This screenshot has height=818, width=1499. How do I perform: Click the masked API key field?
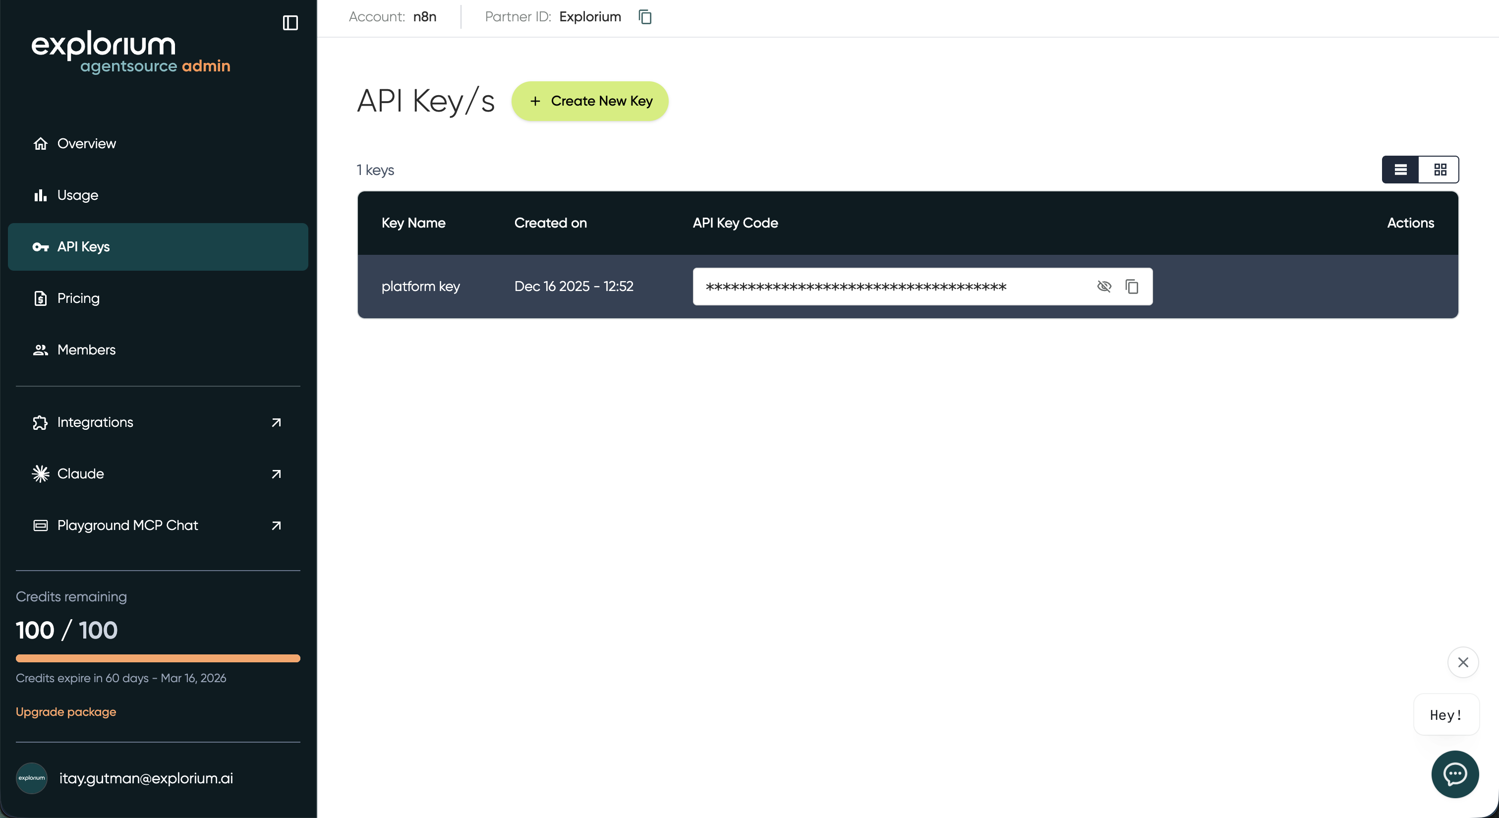pos(922,286)
